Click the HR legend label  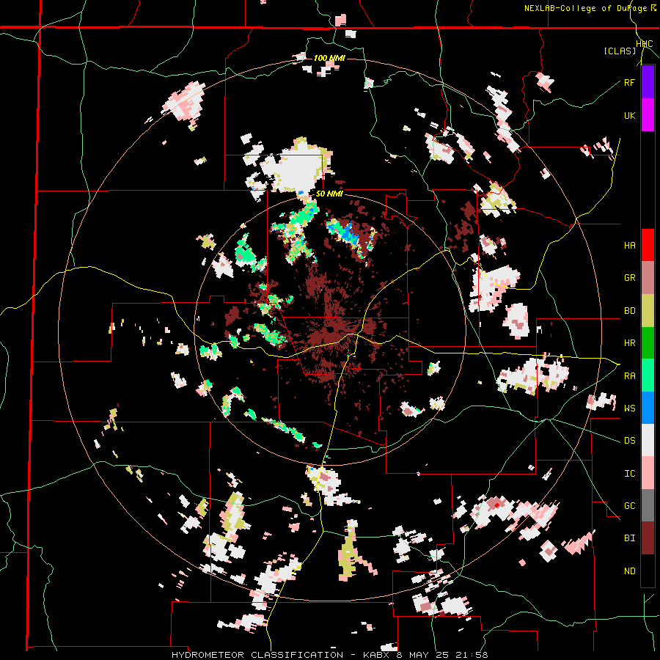tap(629, 343)
